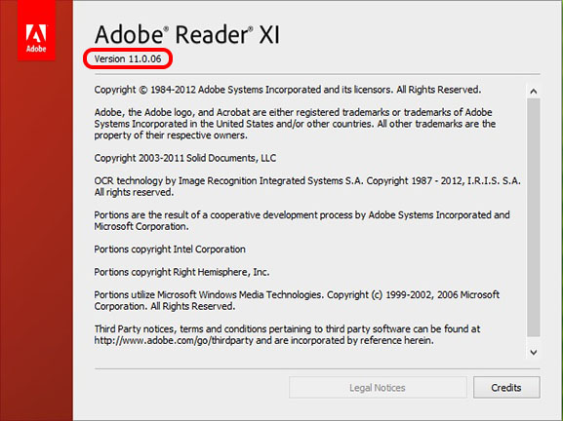Click the Legal Notices button
Image resolution: width=563 pixels, height=421 pixels.
pyautogui.click(x=378, y=387)
